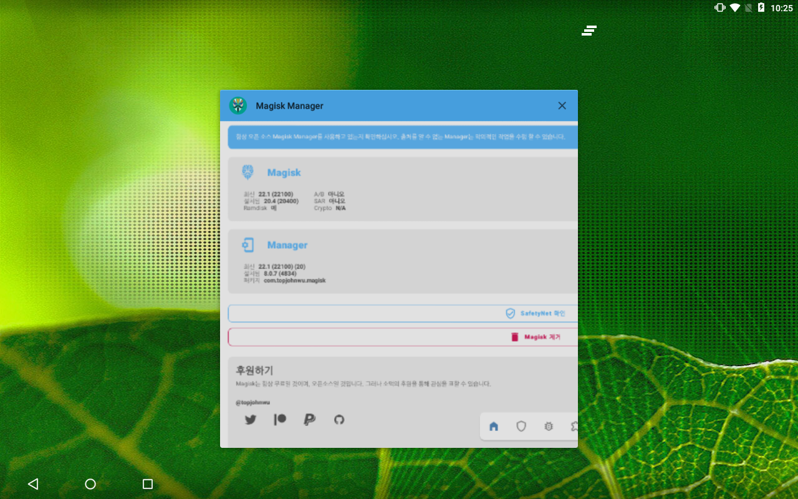Open the GitHub icon link
This screenshot has height=499, width=798.
339,420
